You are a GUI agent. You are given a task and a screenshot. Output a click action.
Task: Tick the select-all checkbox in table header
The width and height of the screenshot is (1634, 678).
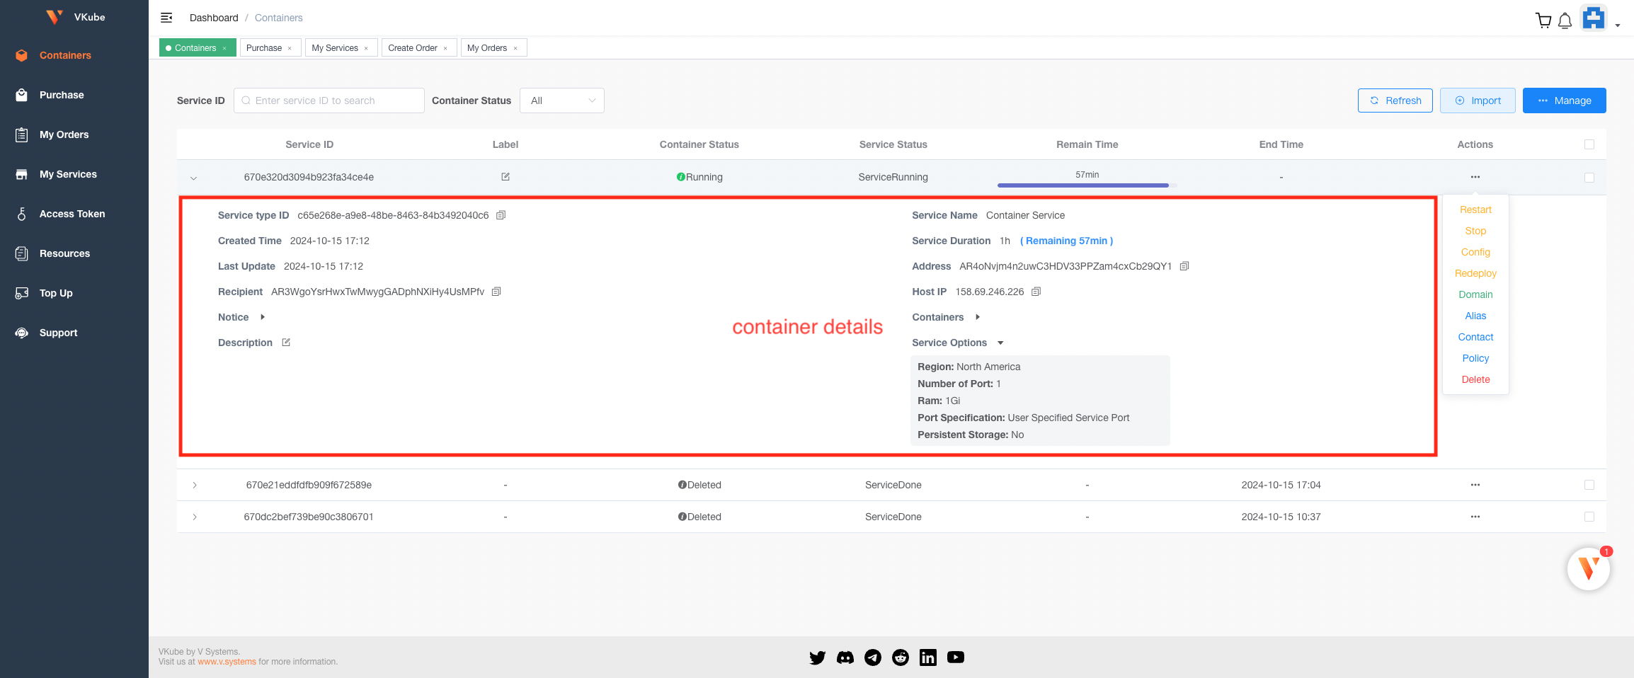pos(1589,144)
